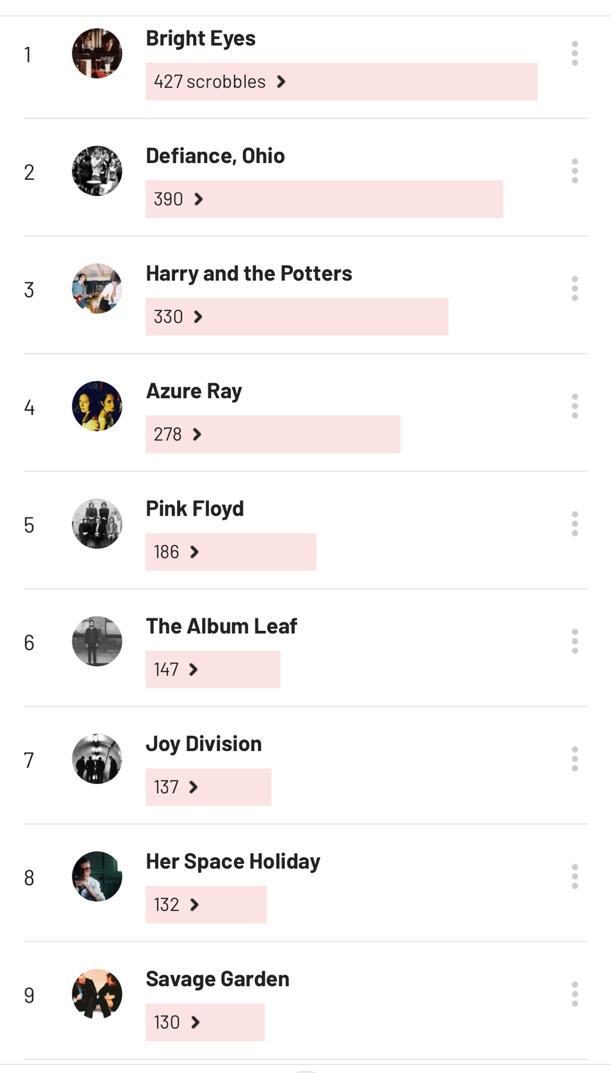Open more options for Pink Floyd

575,524
